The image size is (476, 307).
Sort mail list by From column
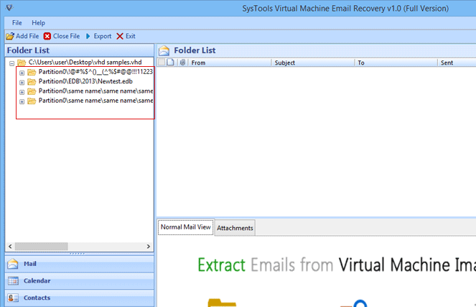(230, 63)
